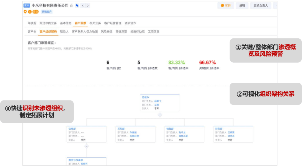The image size is (302, 166).
Task: Click the 编辑 button
Action: coord(242,6)
